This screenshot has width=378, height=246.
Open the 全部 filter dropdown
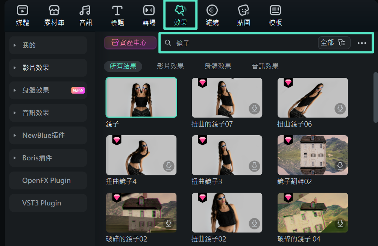(334, 43)
